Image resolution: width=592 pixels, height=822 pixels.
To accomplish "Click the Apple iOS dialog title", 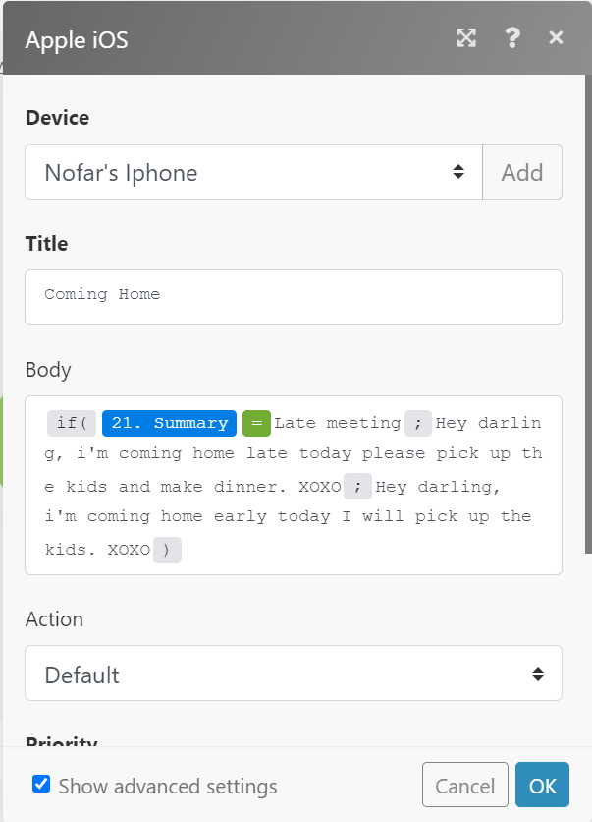I will coord(77,40).
